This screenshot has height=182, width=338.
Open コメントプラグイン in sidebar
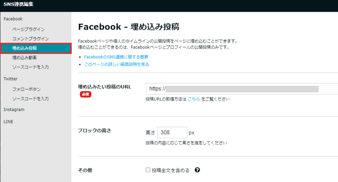coord(30,39)
